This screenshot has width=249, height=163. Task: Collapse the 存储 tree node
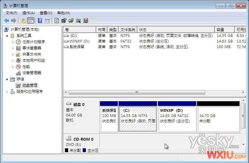coord(7,79)
